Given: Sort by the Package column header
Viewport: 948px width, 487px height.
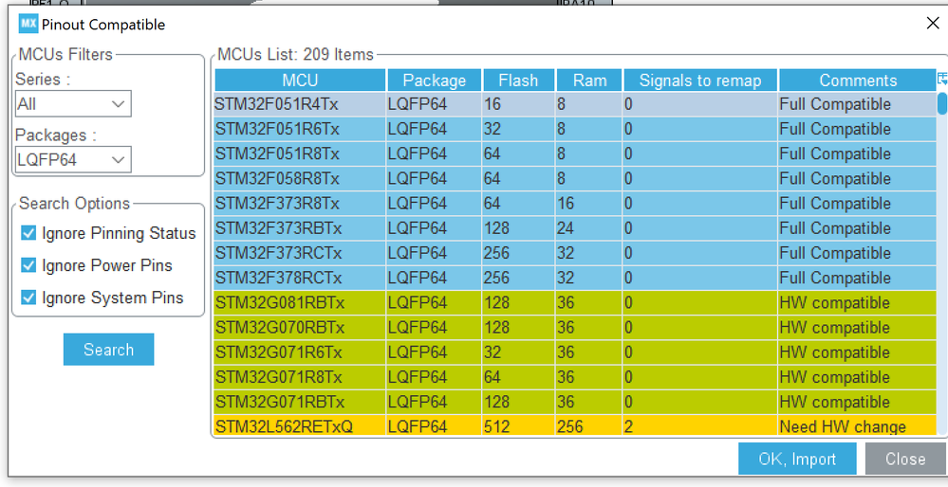Looking at the screenshot, I should 434,81.
